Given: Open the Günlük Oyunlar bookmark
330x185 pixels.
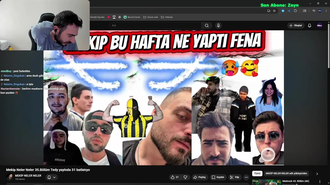Looking at the screenshot, I should (x=97, y=17).
